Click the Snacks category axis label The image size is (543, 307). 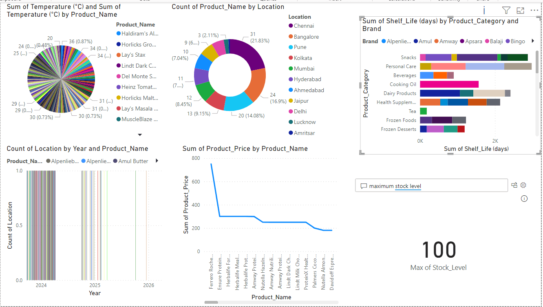pos(408,57)
